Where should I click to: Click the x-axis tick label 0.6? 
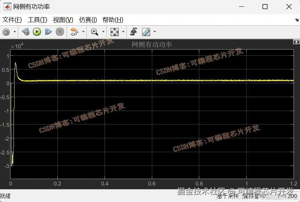tap(152, 184)
